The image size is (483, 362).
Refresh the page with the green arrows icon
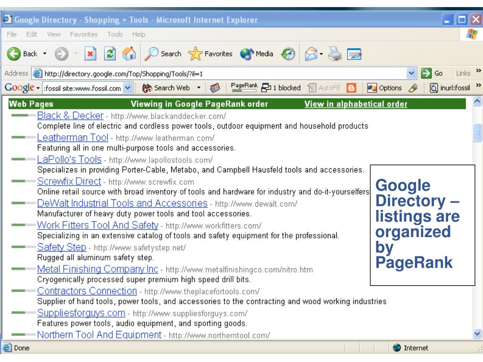(x=109, y=54)
